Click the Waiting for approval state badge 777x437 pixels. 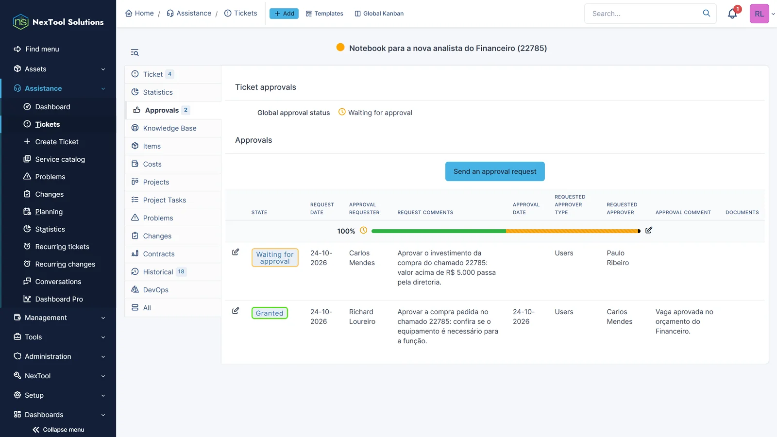[x=275, y=257]
